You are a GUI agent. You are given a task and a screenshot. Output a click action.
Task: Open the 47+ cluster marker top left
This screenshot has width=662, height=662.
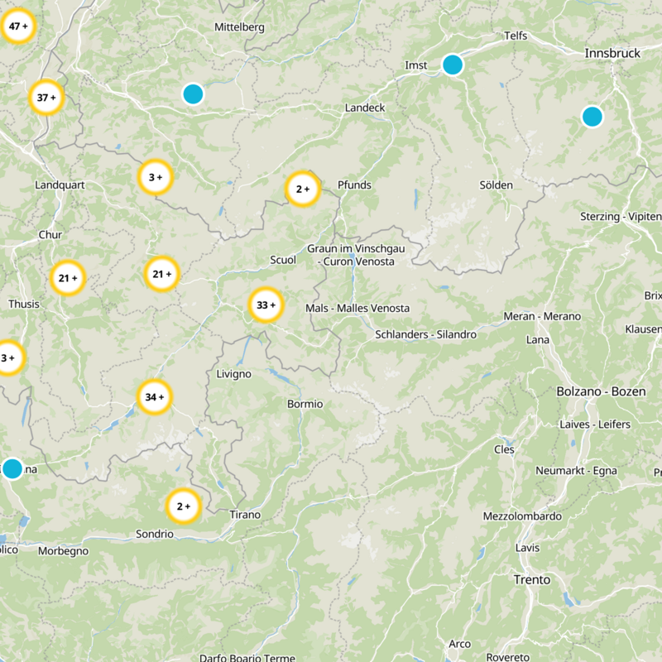(17, 27)
